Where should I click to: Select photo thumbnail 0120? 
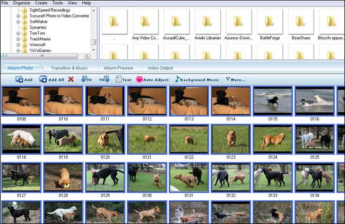105,139
